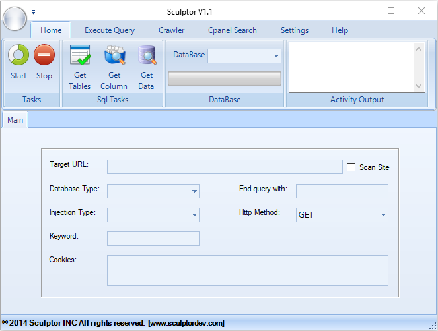Viewport: 438px width, 331px height.
Task: Click into the Target URL field
Action: 225,167
